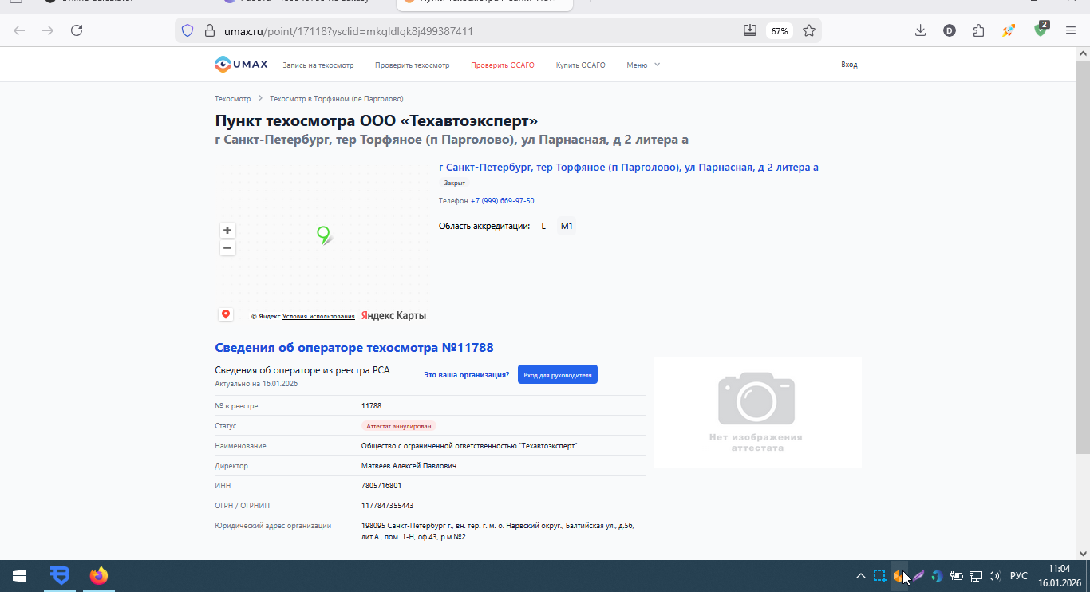Click the Сведения об операторе техосмотра №11788 heading
The width and height of the screenshot is (1090, 592).
(354, 348)
